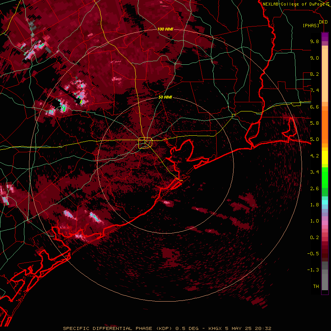Screen dimensions: 331x331
Task: Click the DKD label above the legend
Action: coord(323,22)
